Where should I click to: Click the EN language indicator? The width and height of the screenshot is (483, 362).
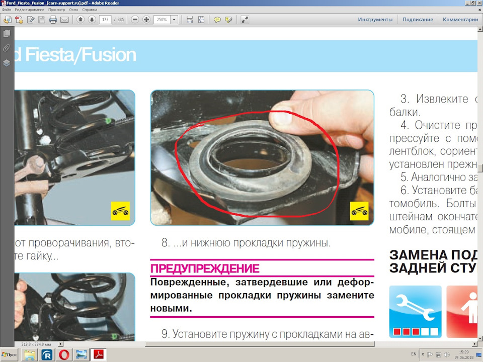(414, 354)
